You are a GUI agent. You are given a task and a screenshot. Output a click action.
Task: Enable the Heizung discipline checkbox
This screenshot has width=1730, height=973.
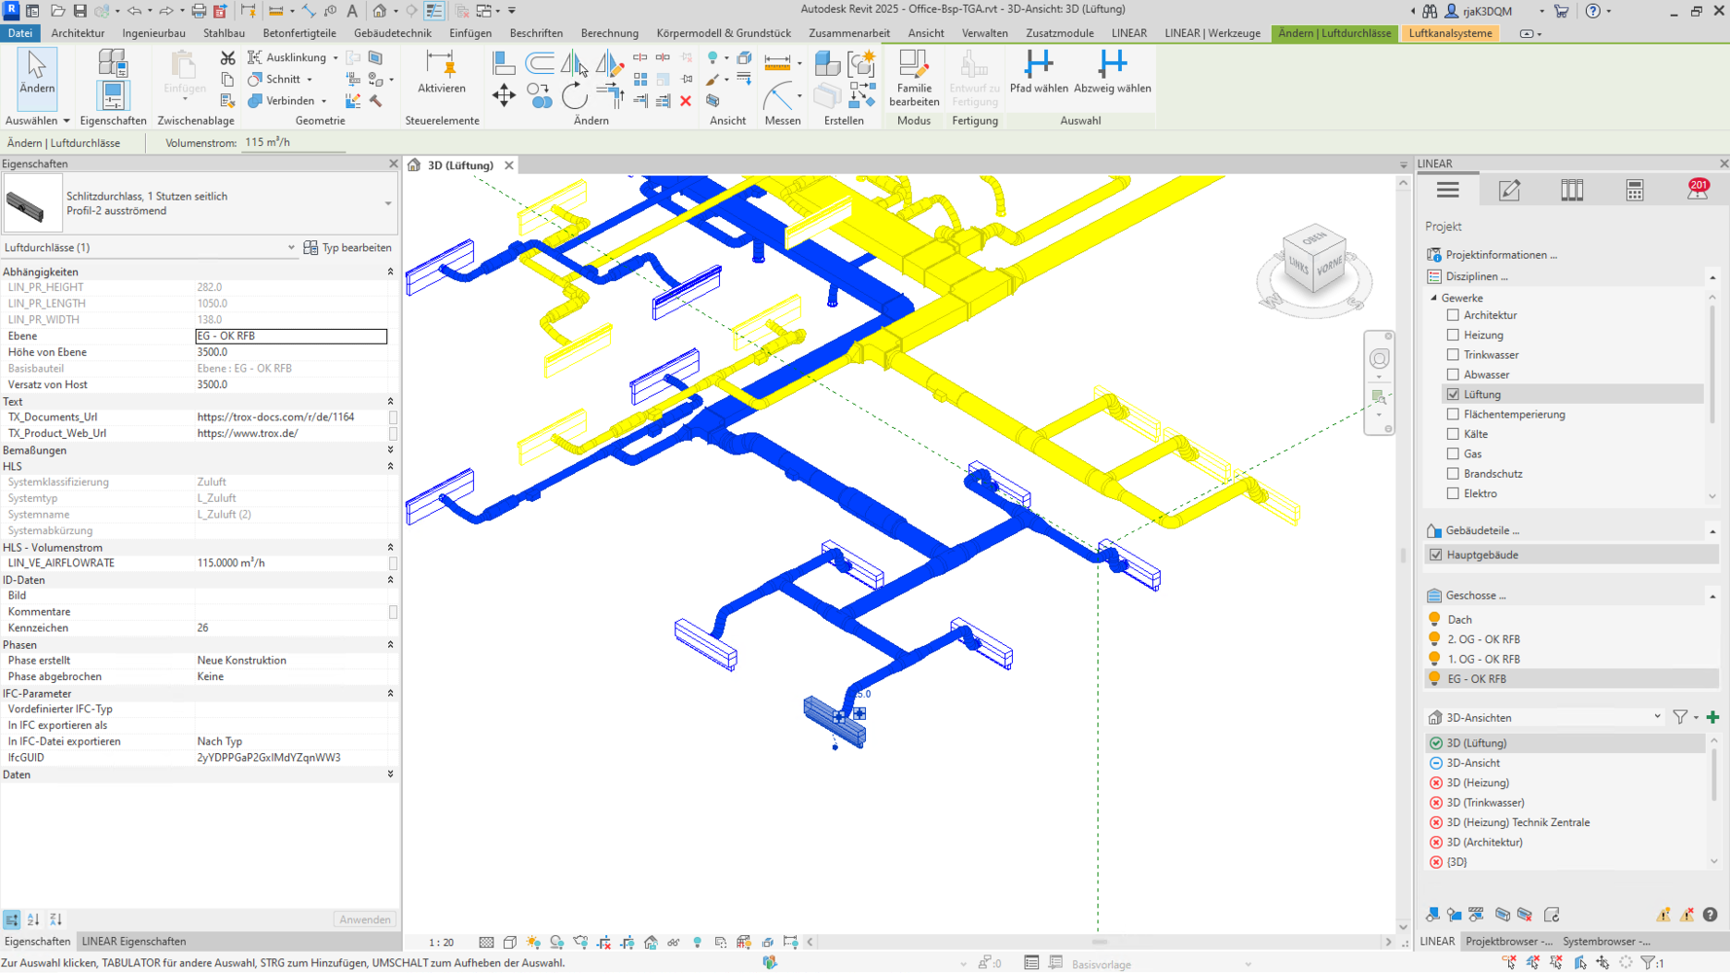tap(1453, 335)
